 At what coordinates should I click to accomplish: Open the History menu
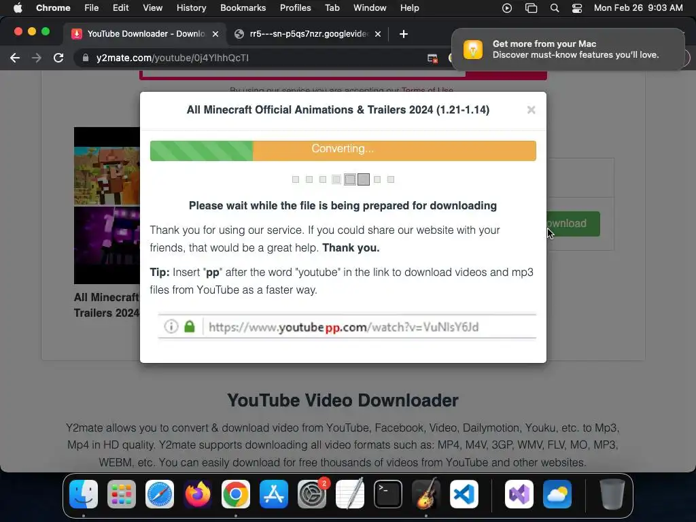191,8
